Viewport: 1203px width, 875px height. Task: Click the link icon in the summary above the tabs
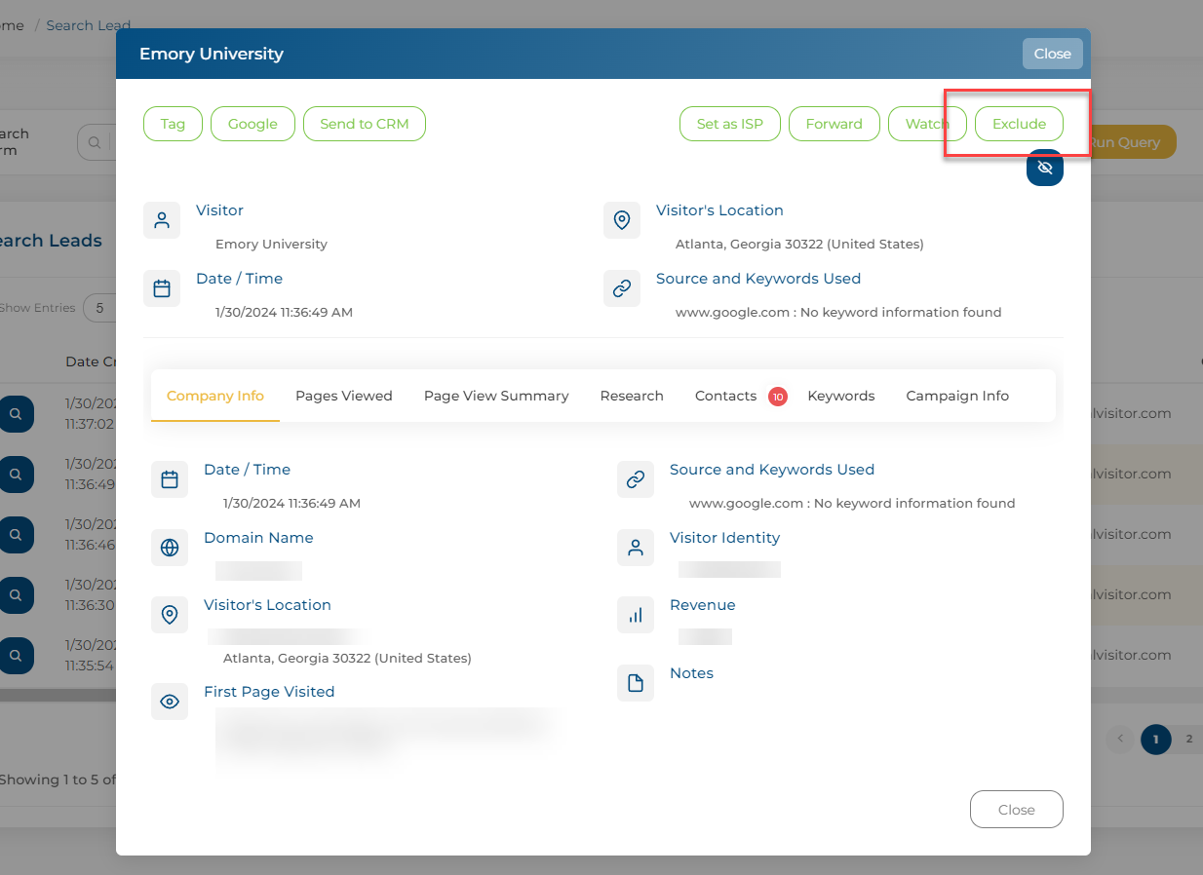point(622,288)
